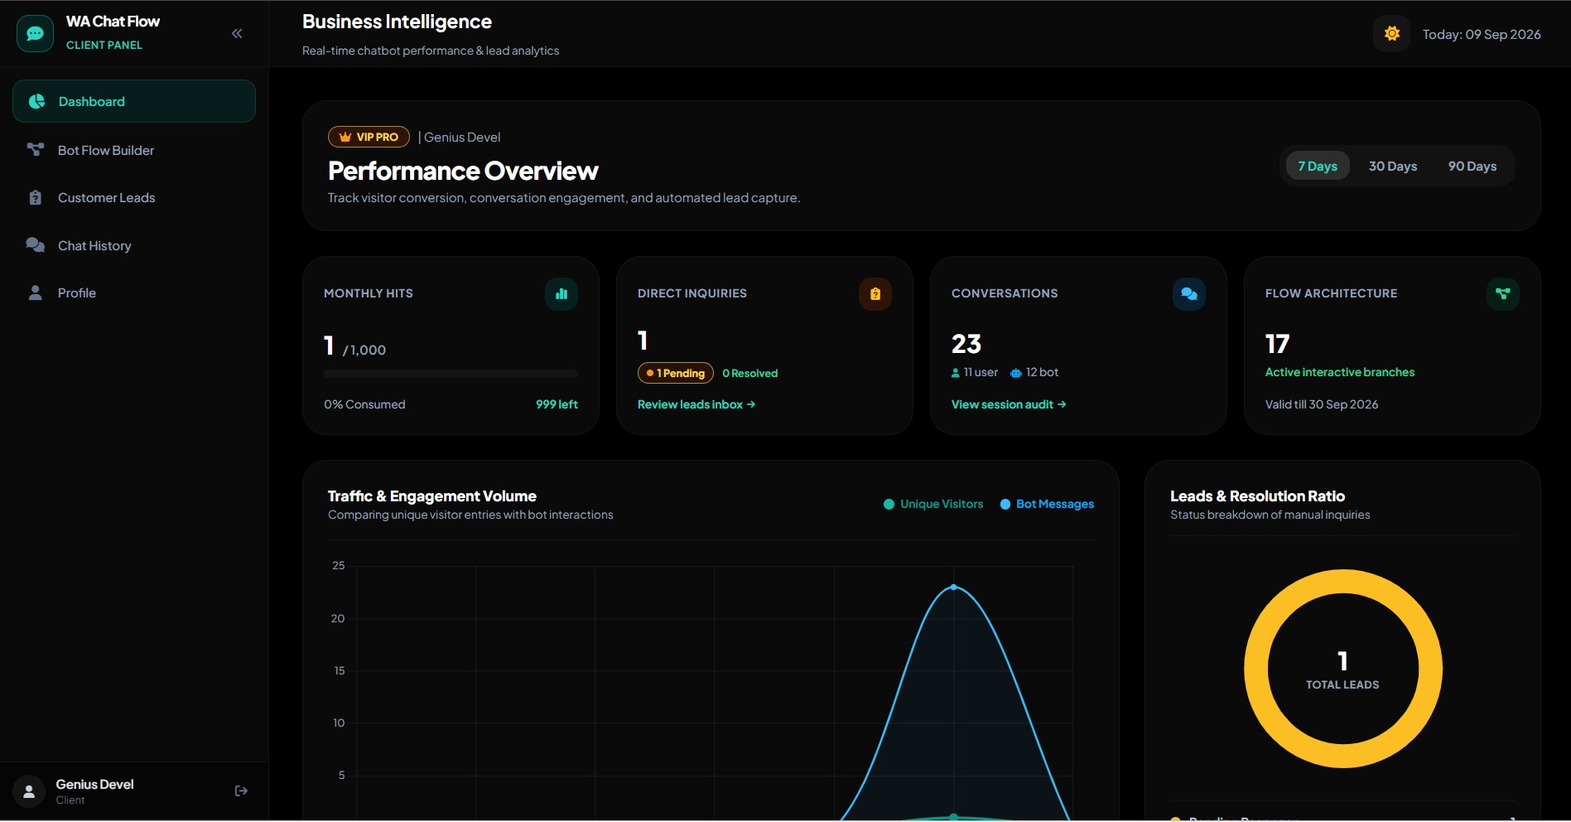Viewport: 1571px width, 822px height.
Task: Switch to 90 Days range
Action: click(1472, 166)
